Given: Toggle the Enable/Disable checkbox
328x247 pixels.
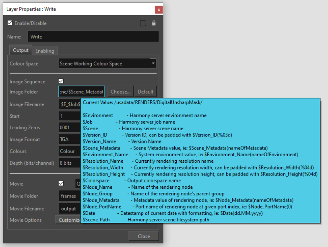Looking at the screenshot, I should point(10,23).
